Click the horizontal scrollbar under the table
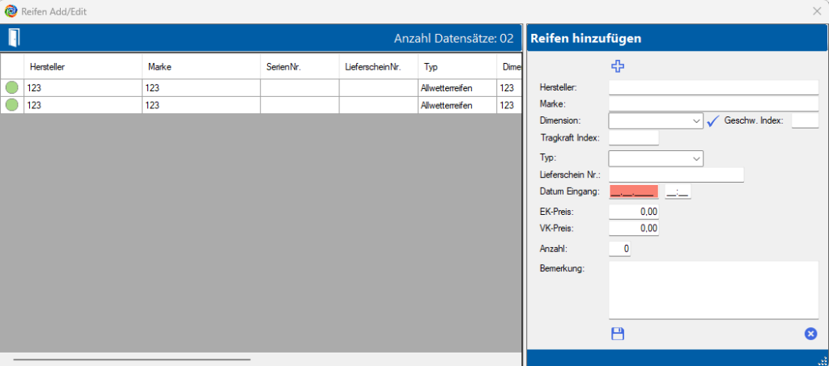 [132, 360]
